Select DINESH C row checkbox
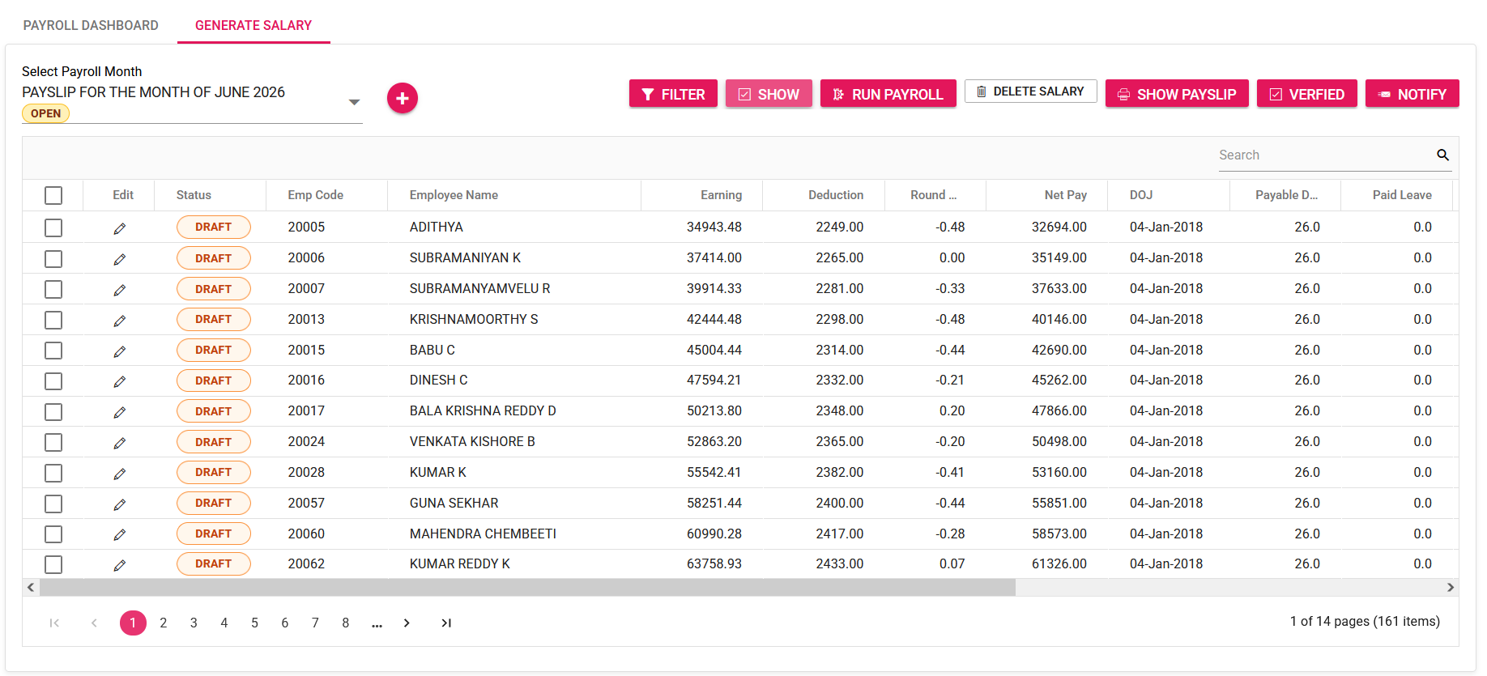1487x676 pixels. pos(53,381)
